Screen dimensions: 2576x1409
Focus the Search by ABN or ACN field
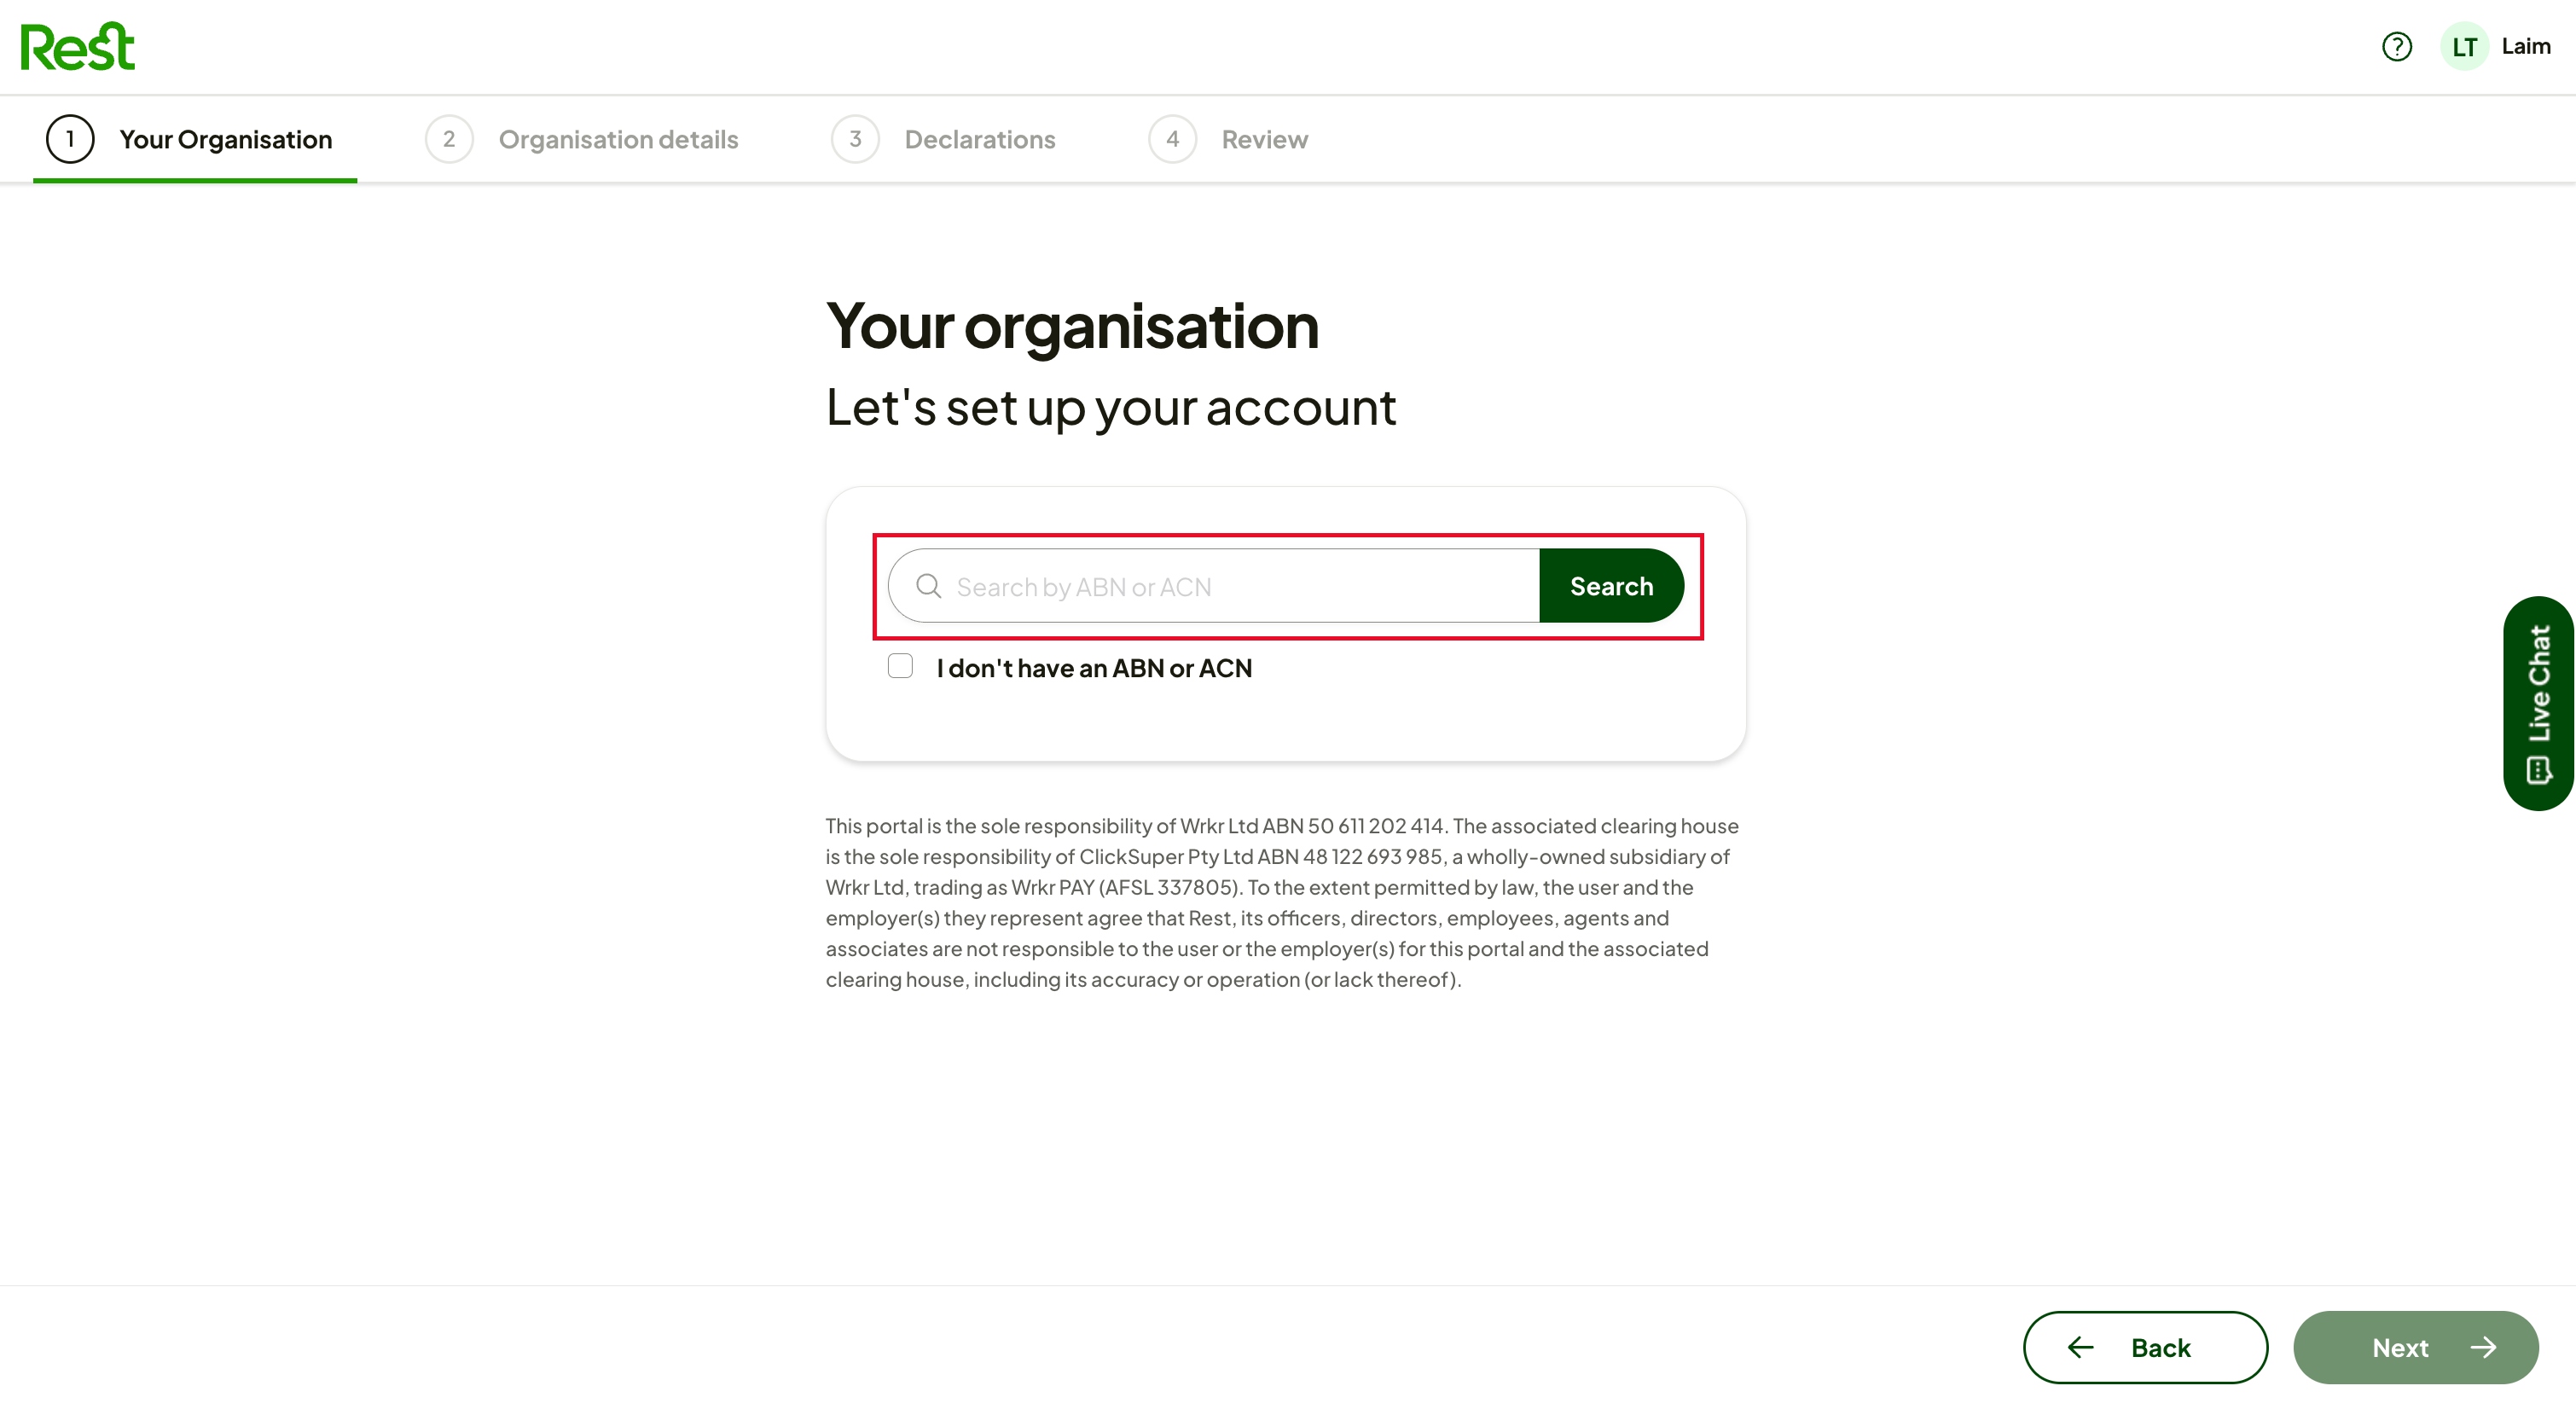[x=1214, y=586]
